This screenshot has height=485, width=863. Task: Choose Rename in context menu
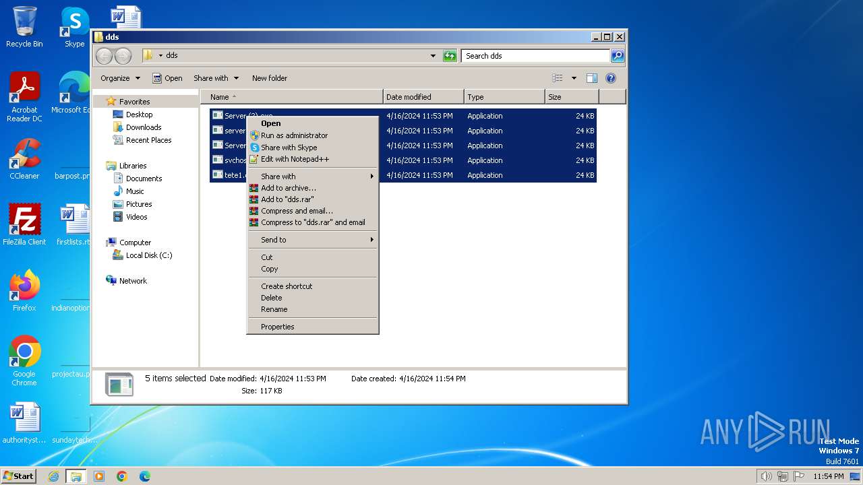[313, 309]
